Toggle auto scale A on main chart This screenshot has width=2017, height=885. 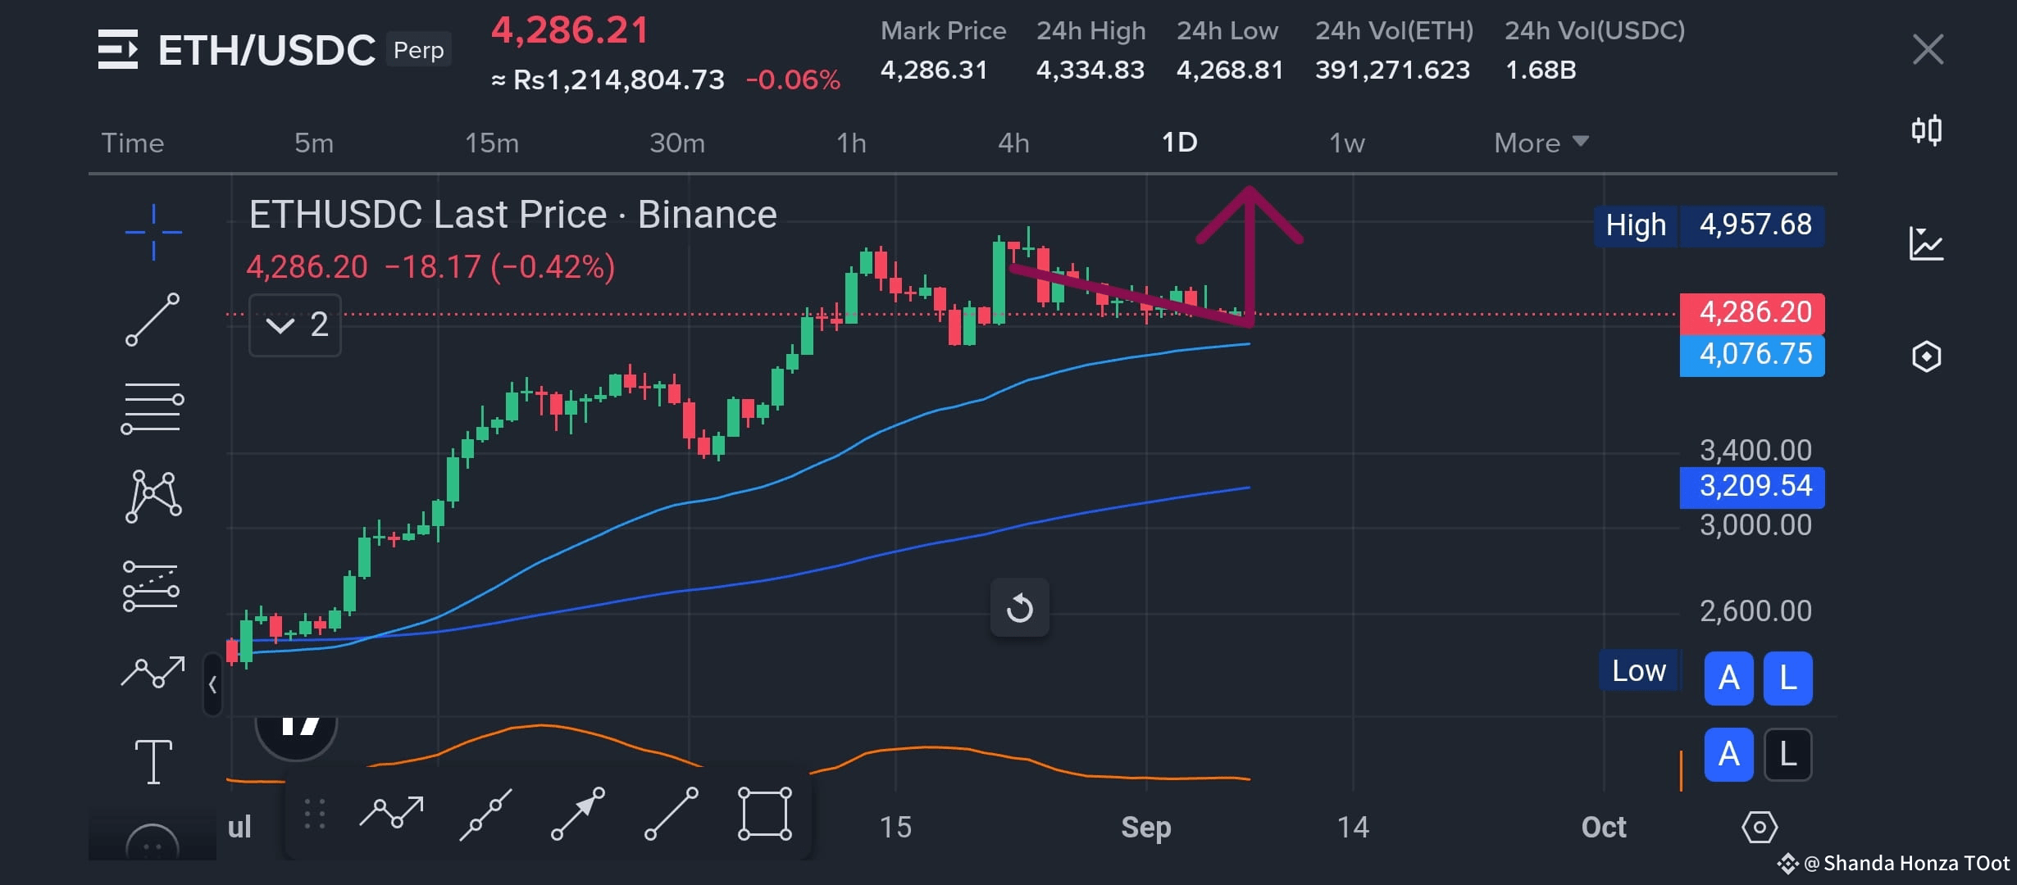tap(1728, 678)
